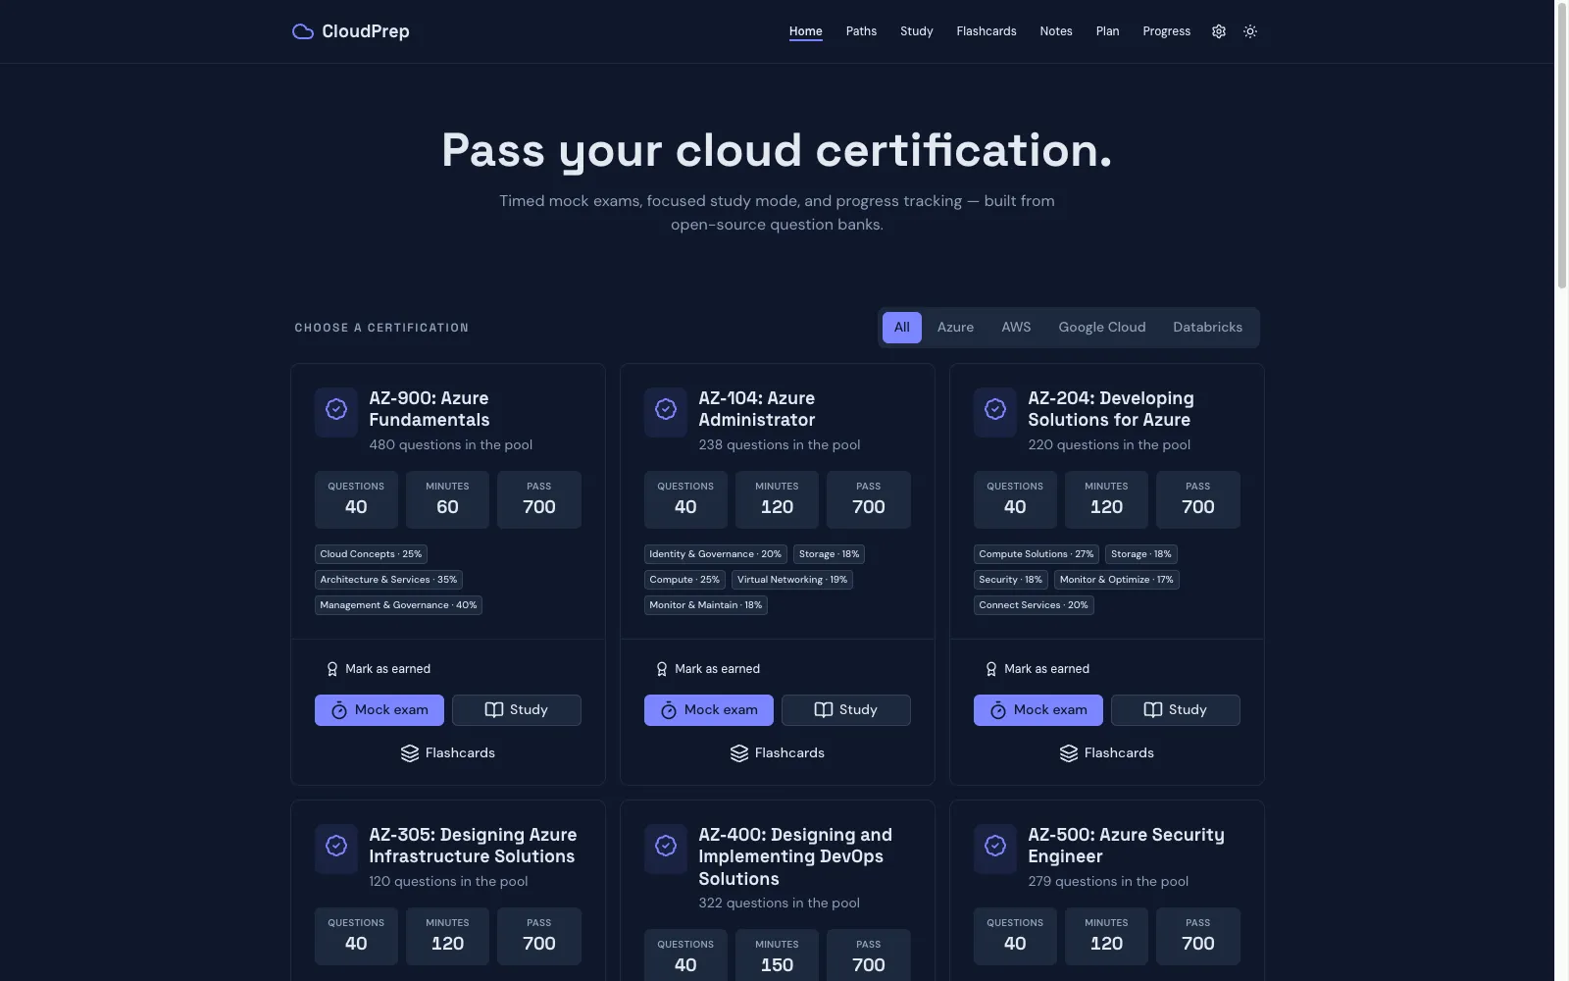Open the Notes page
Image resolution: width=1569 pixels, height=981 pixels.
pyautogui.click(x=1056, y=31)
